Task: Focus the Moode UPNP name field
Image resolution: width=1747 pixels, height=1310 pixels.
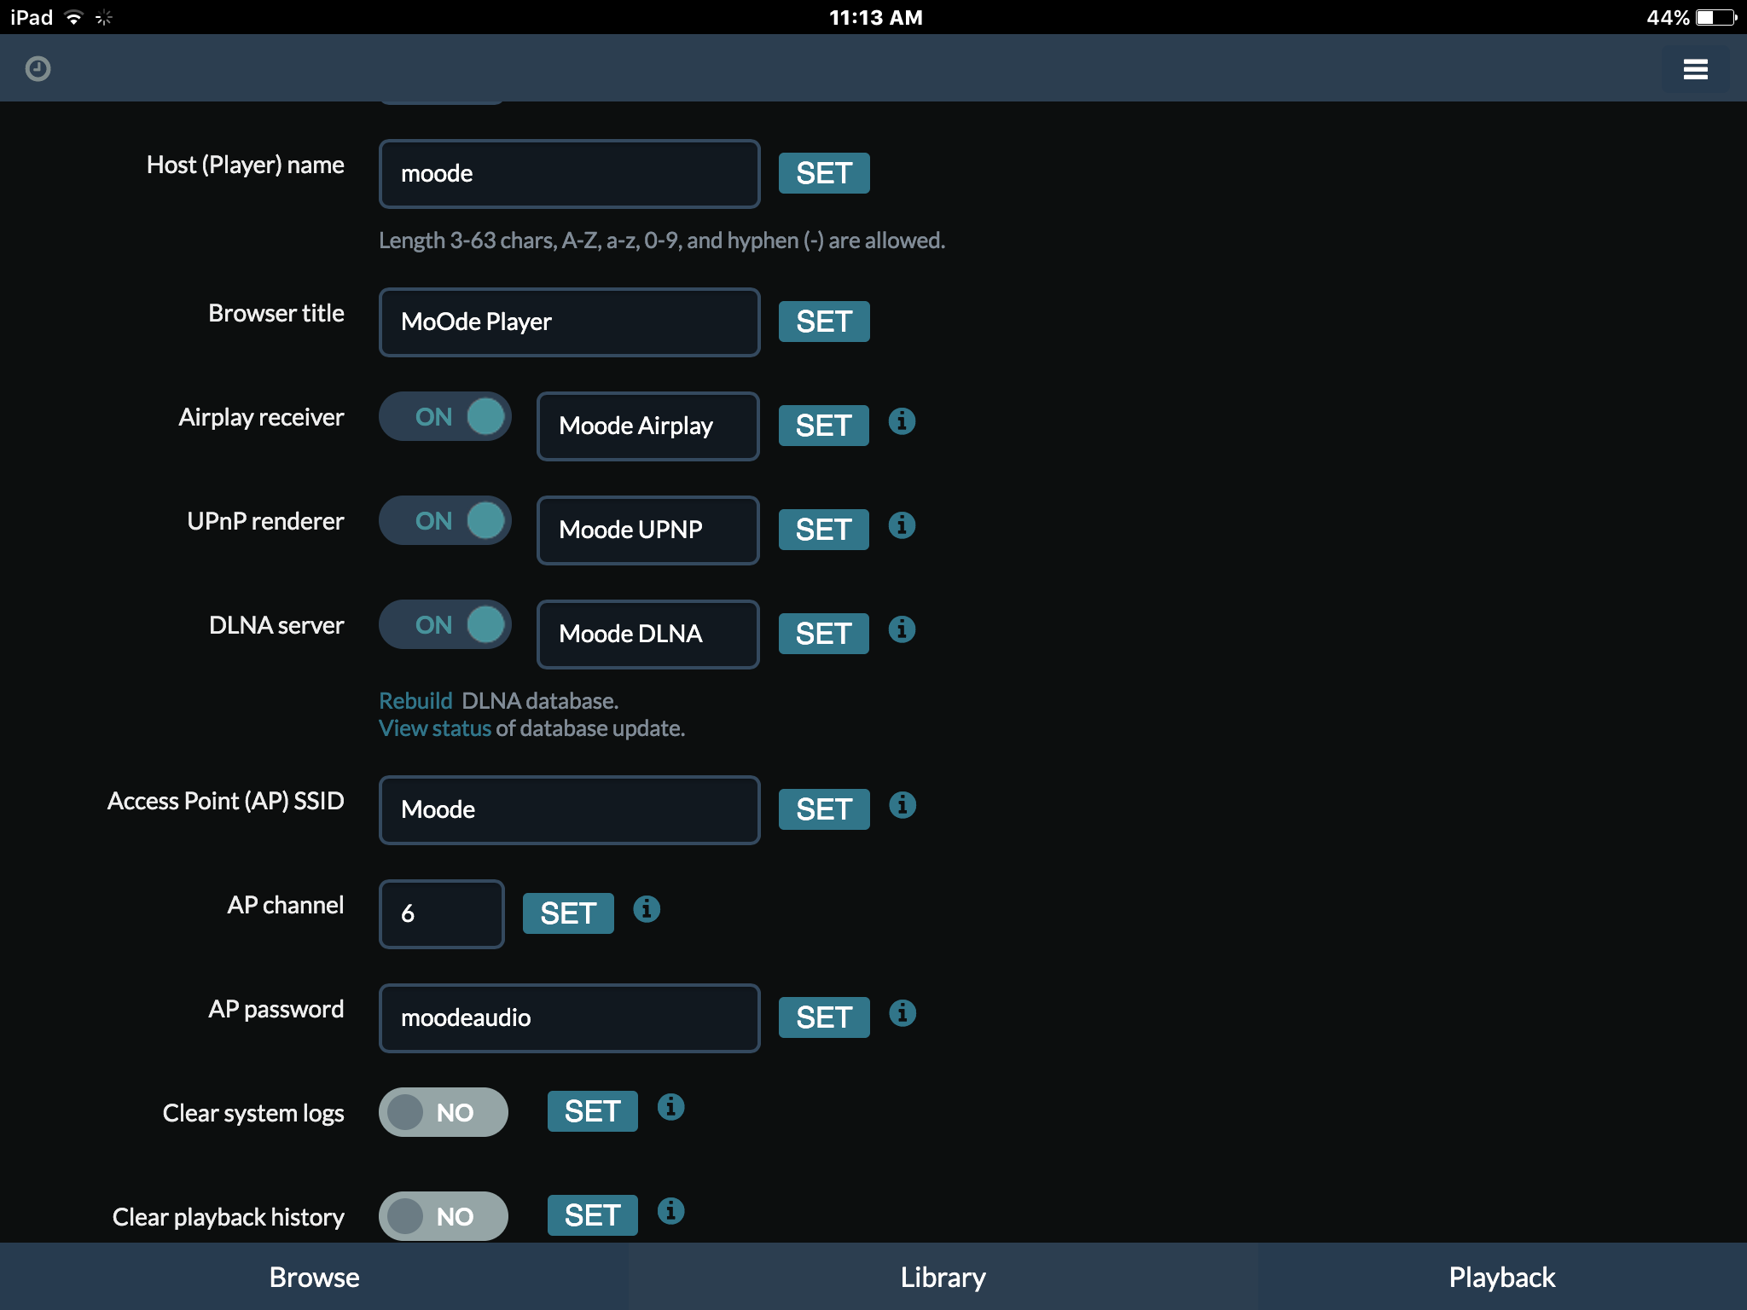Action: click(x=648, y=530)
